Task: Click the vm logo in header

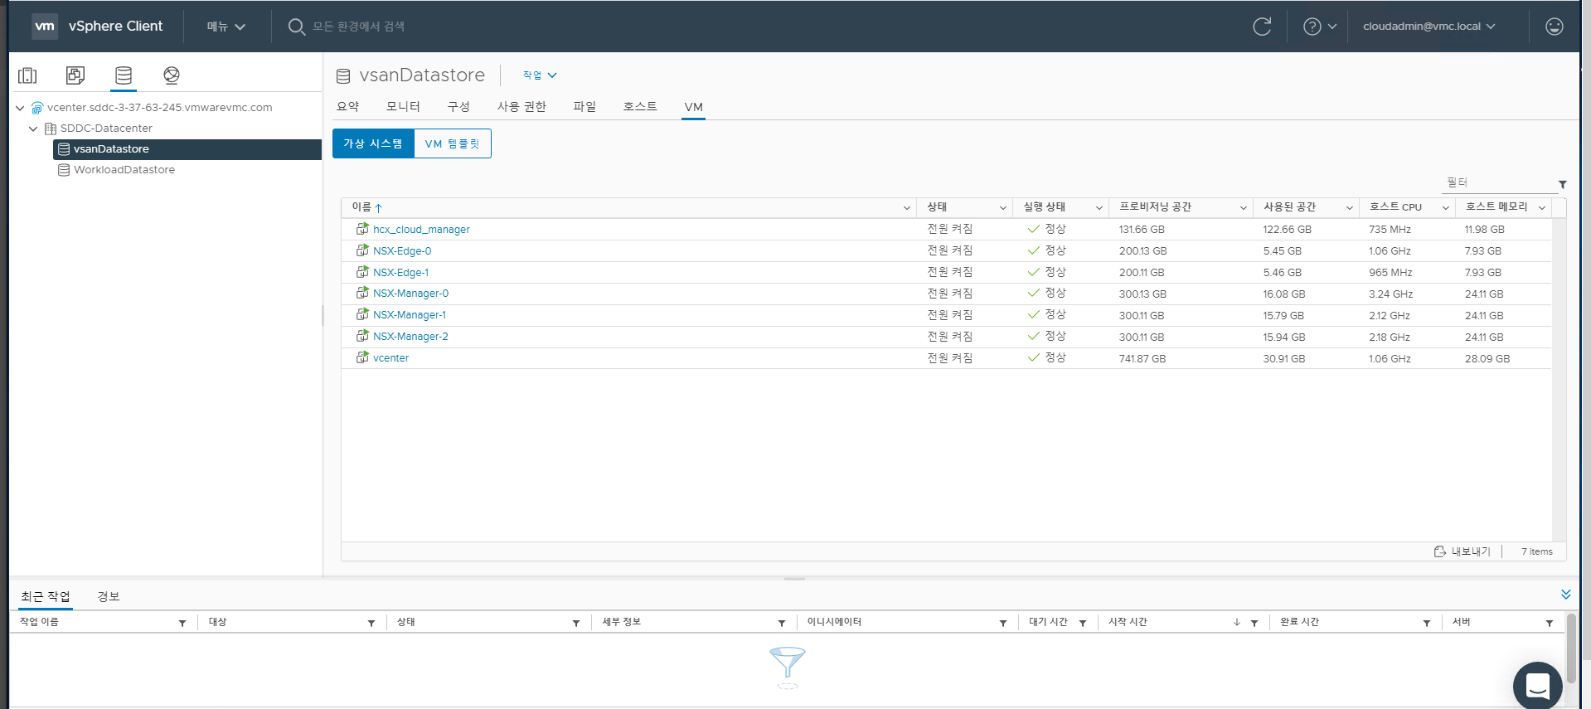Action: (45, 26)
